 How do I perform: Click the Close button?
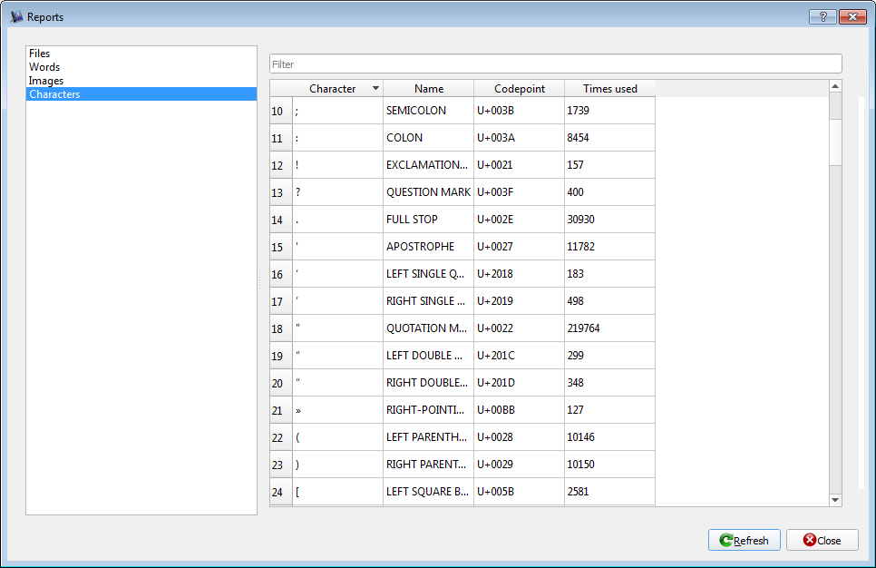[x=822, y=540]
